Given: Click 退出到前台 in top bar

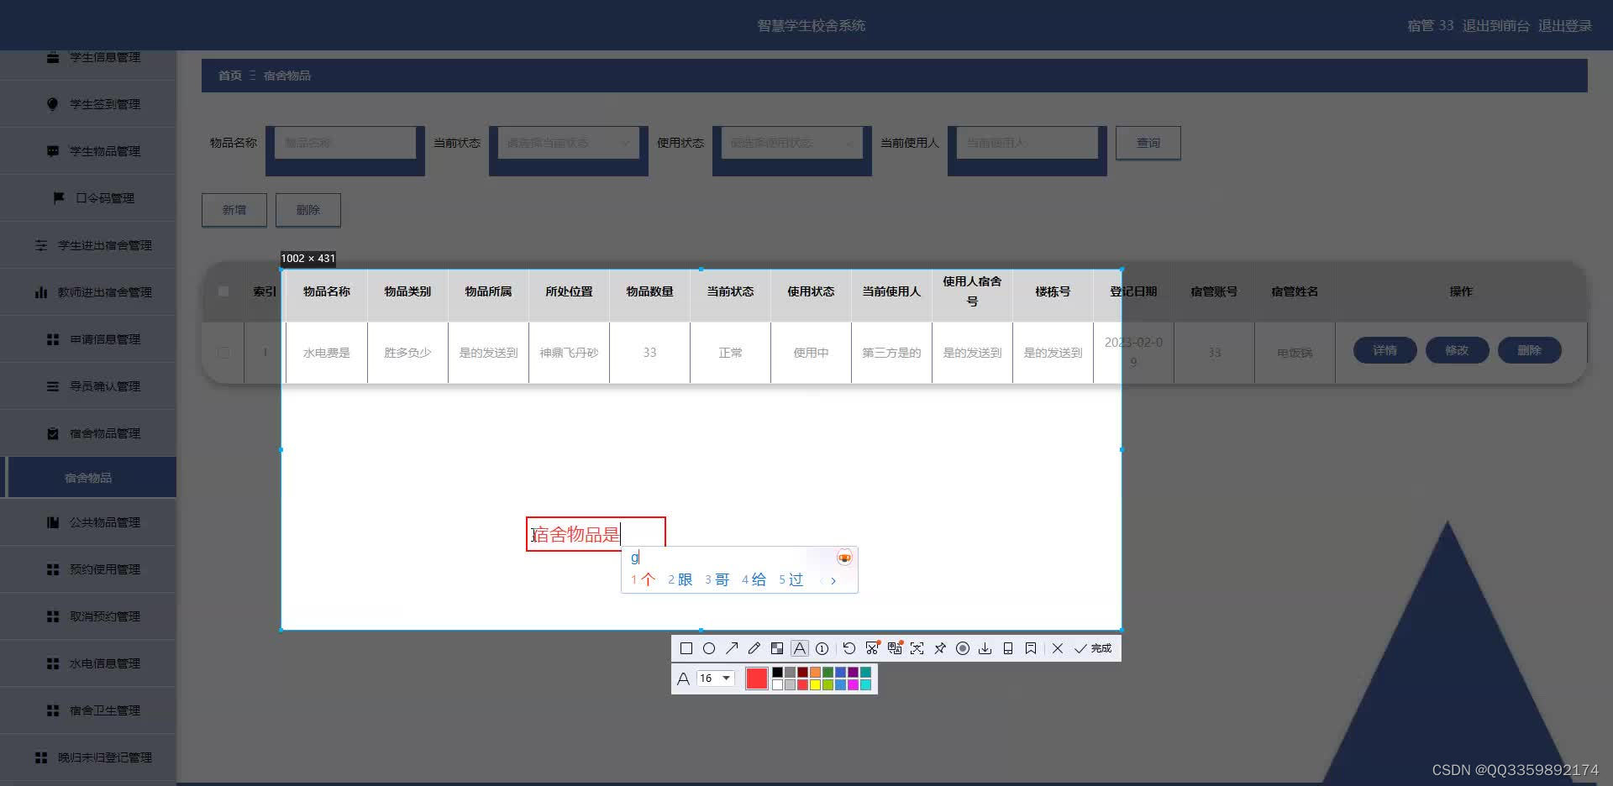Looking at the screenshot, I should pos(1496,26).
